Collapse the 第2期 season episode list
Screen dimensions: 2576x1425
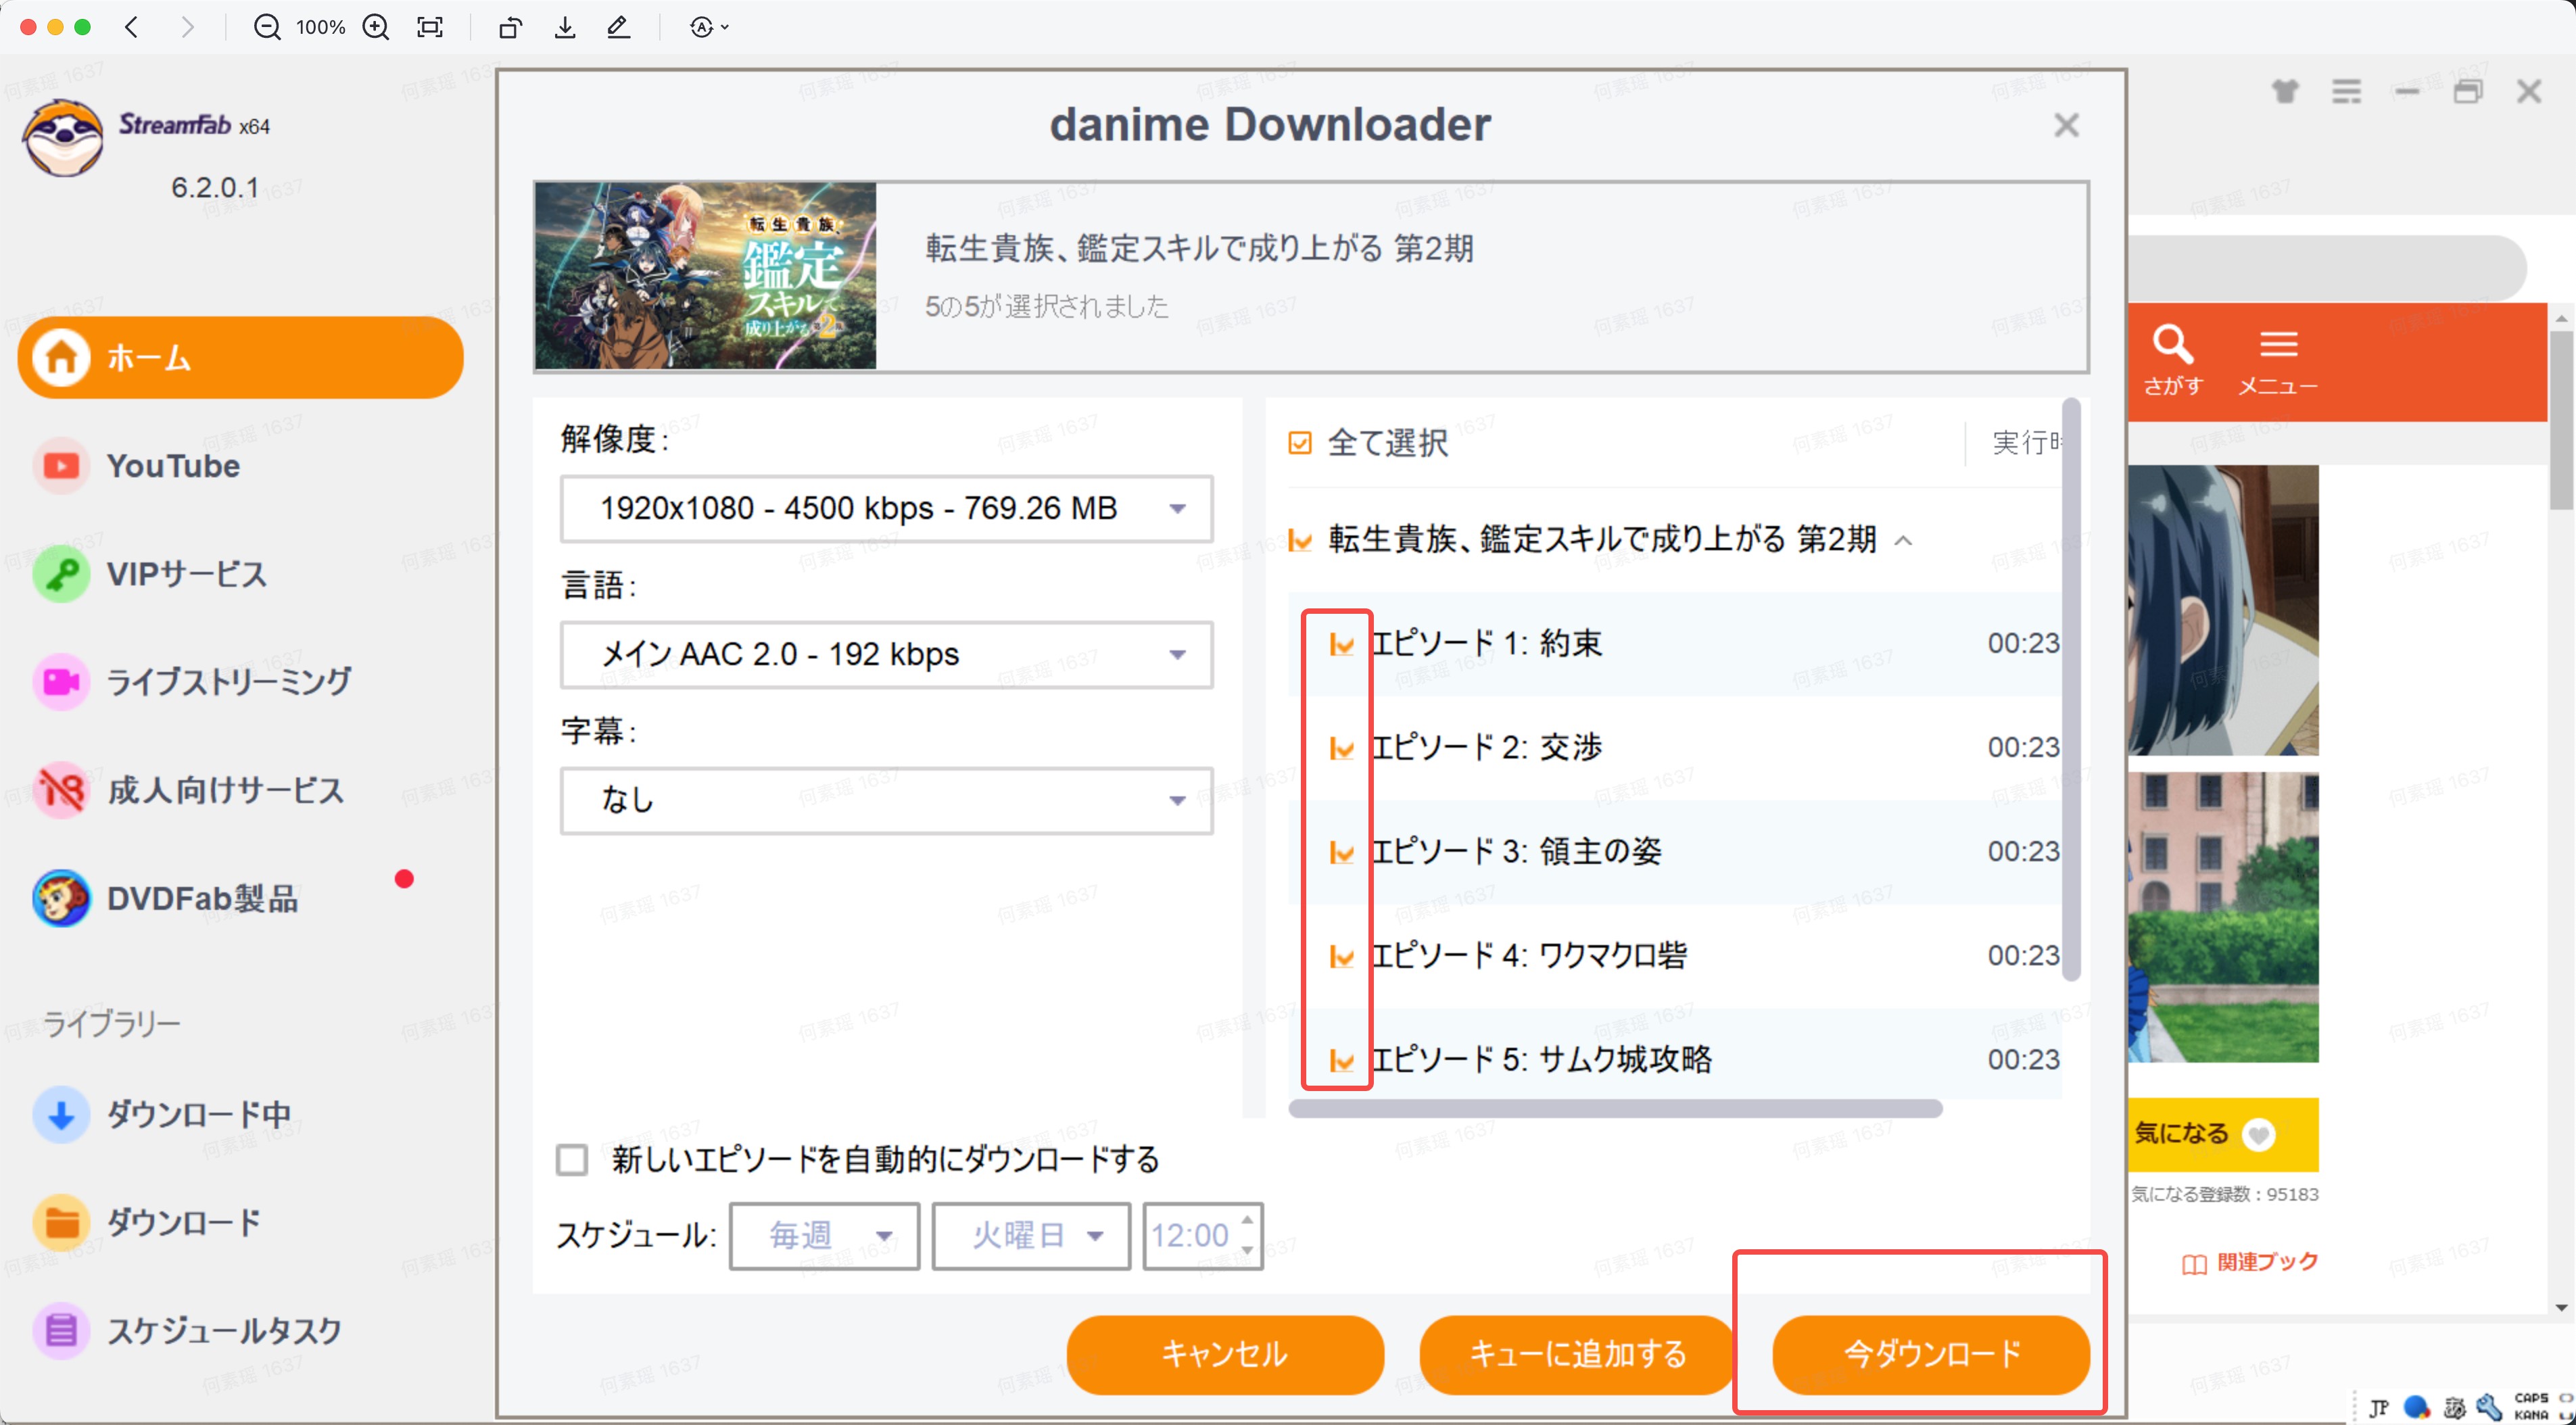[x=1904, y=540]
